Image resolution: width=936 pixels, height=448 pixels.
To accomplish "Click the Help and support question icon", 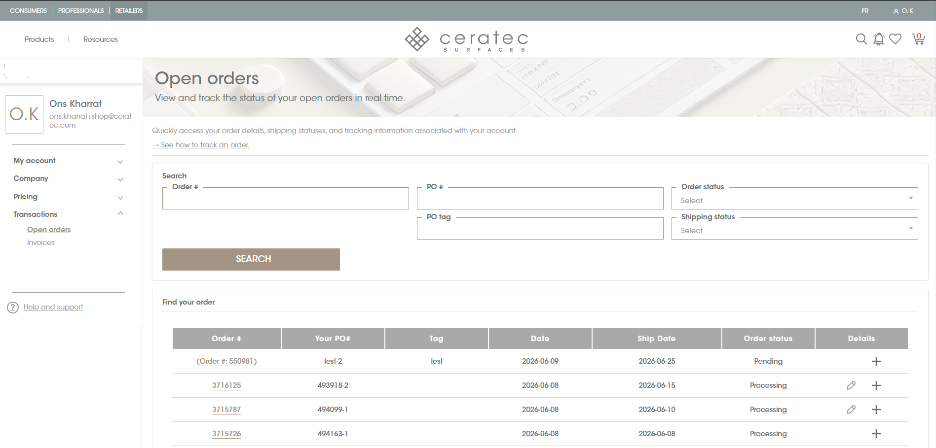I will click(13, 308).
